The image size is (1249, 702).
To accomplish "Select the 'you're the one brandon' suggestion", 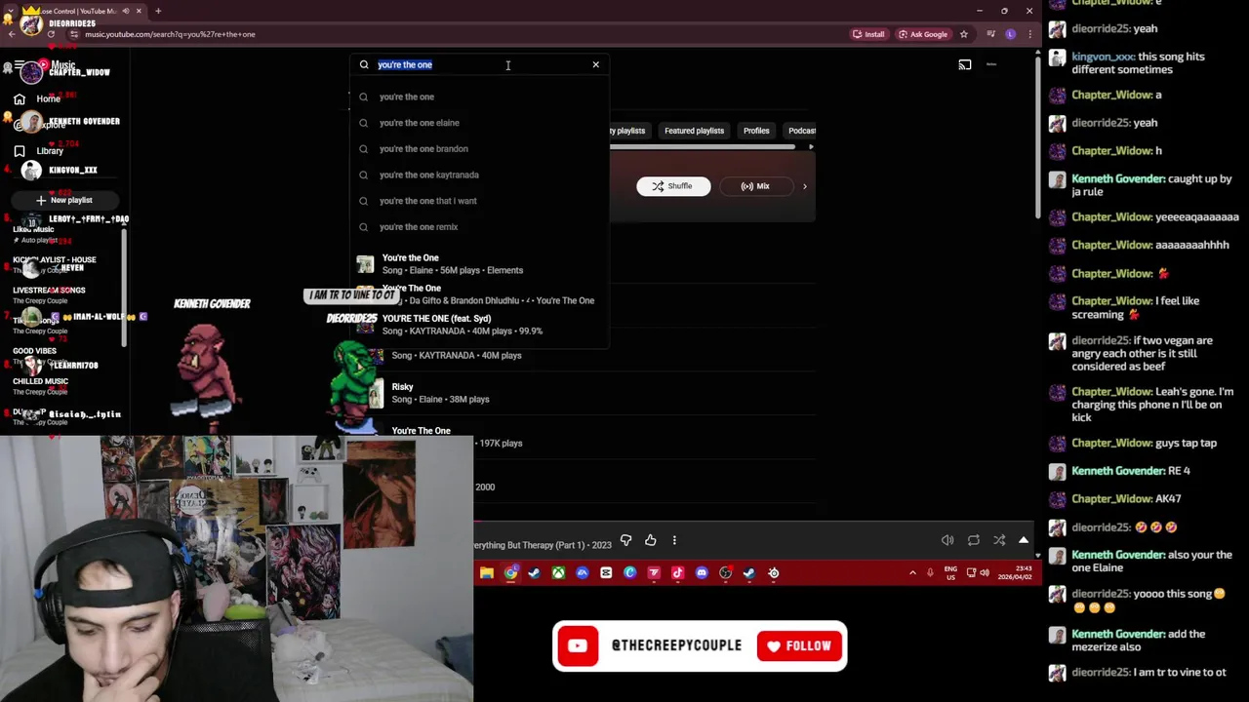I will [x=480, y=148].
